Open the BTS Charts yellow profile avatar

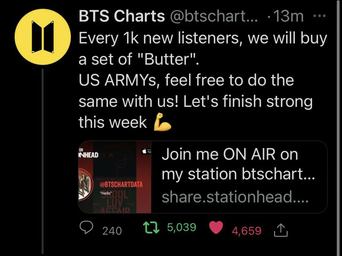point(43,37)
